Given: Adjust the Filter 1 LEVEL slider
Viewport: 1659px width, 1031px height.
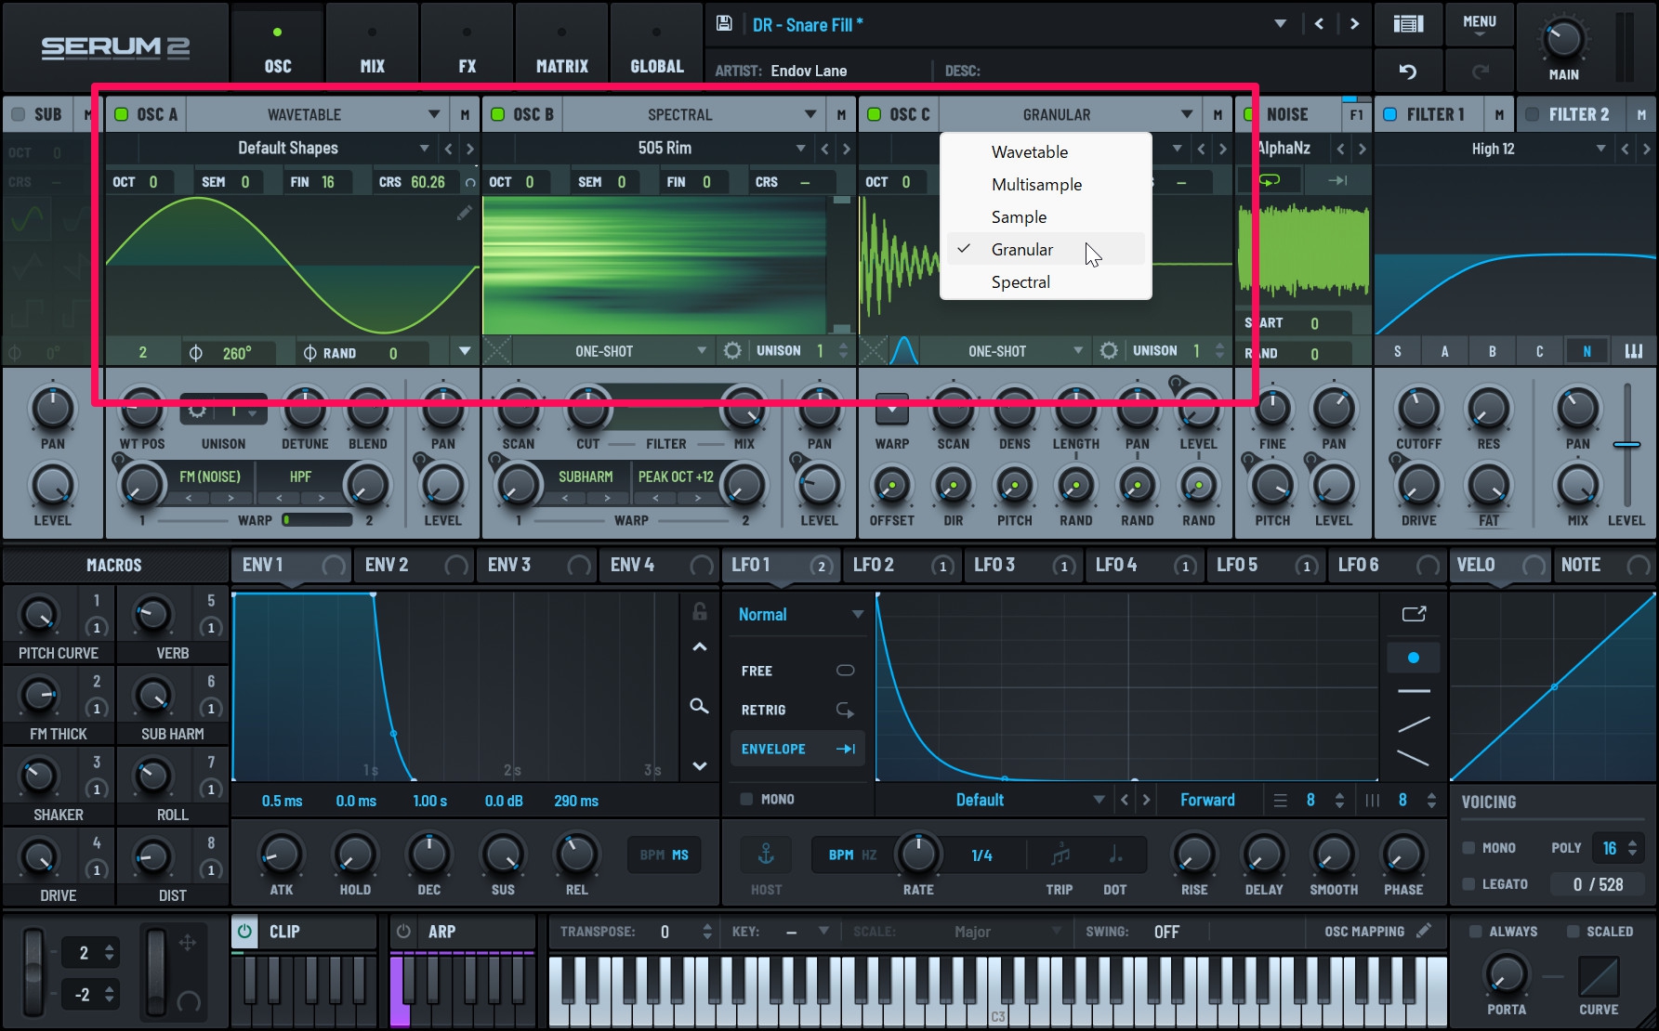Looking at the screenshot, I should 1626,445.
